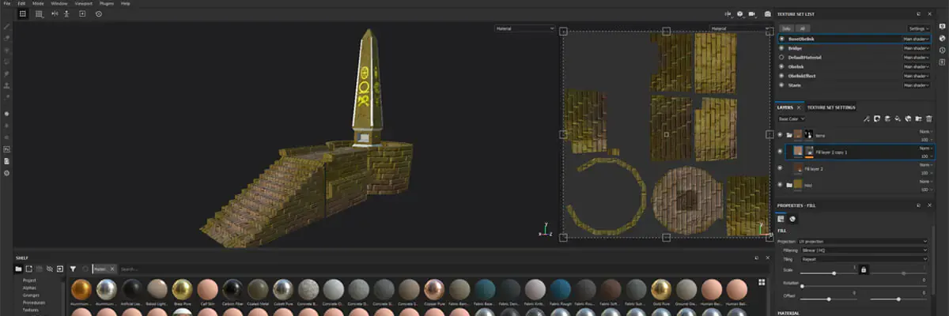Open the 3D viewport Material mode dropdown

pos(526,28)
